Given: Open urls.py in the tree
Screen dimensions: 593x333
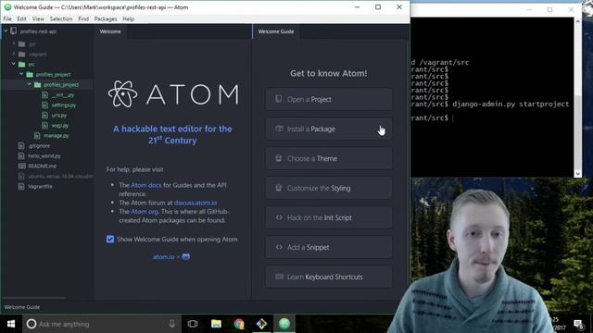Looking at the screenshot, I should [x=59, y=115].
